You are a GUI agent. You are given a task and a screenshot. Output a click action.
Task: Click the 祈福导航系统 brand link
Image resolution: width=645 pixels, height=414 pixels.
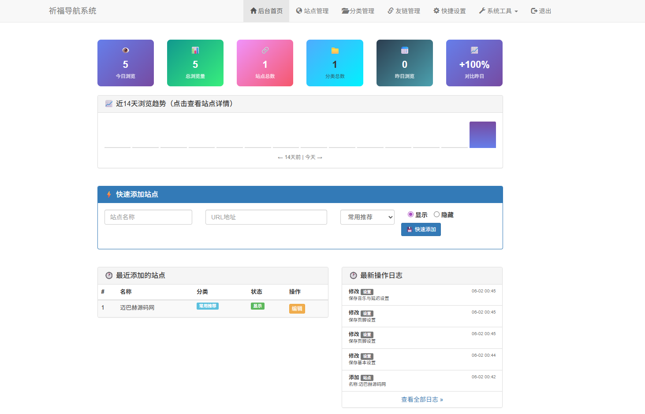72,11
